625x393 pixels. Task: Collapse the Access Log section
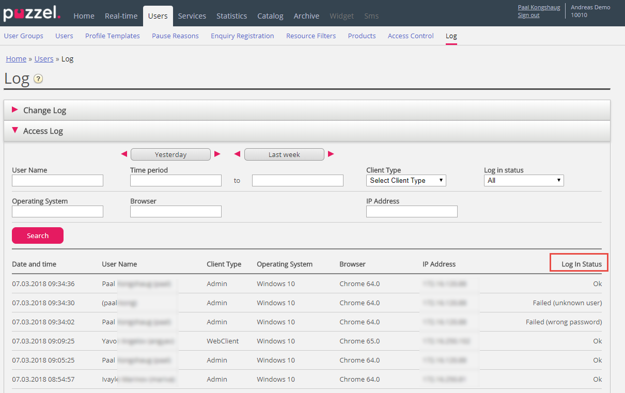point(43,131)
